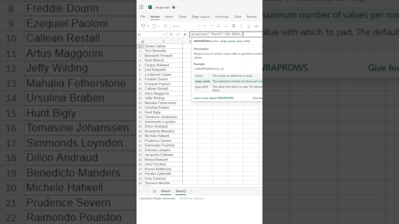Click the cloud saved status icon
Screen dimensions: 399x224
[173, 7]
